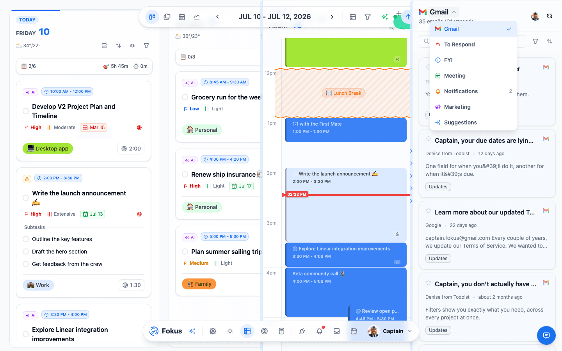562x351 pixels.
Task: Select the planner layout icon in dock
Action: (247, 331)
